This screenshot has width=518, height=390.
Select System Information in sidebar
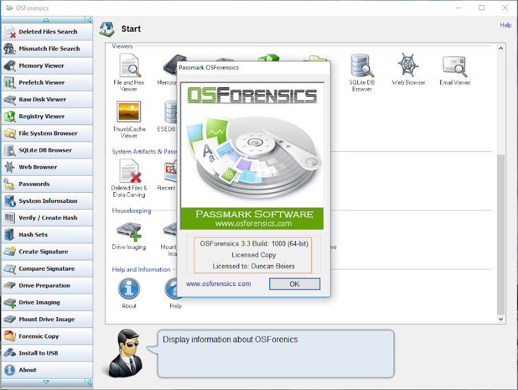tap(47, 201)
